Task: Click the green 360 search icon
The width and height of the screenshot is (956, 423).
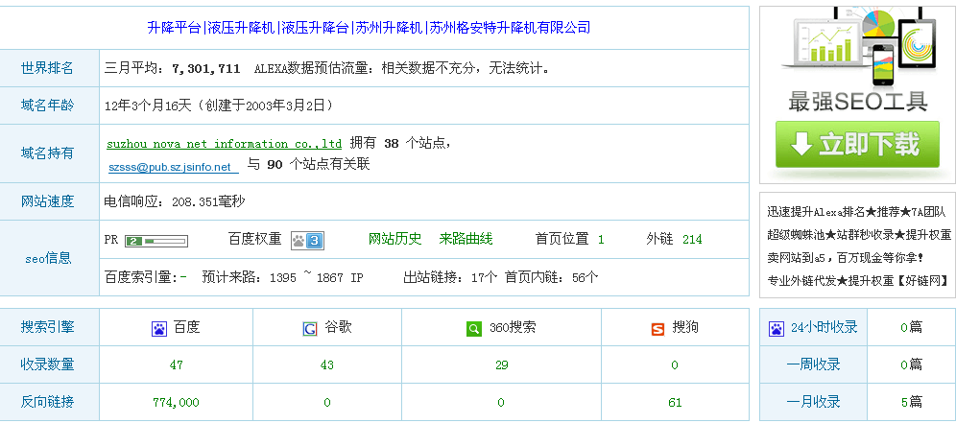Action: pyautogui.click(x=474, y=328)
